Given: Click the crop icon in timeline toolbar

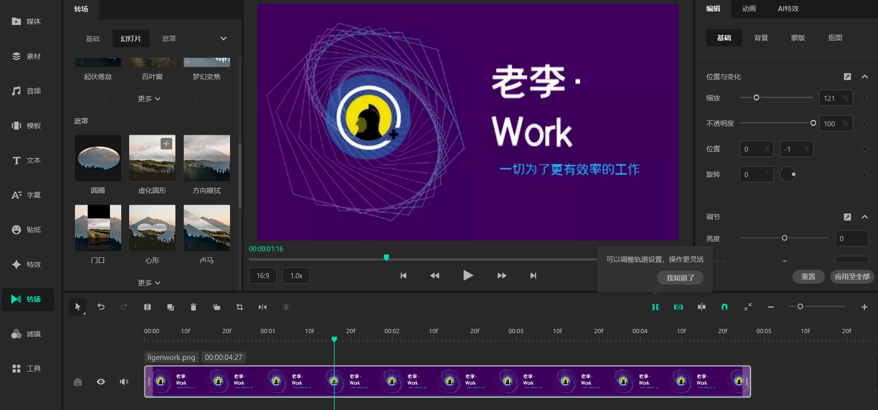Looking at the screenshot, I should (x=240, y=307).
